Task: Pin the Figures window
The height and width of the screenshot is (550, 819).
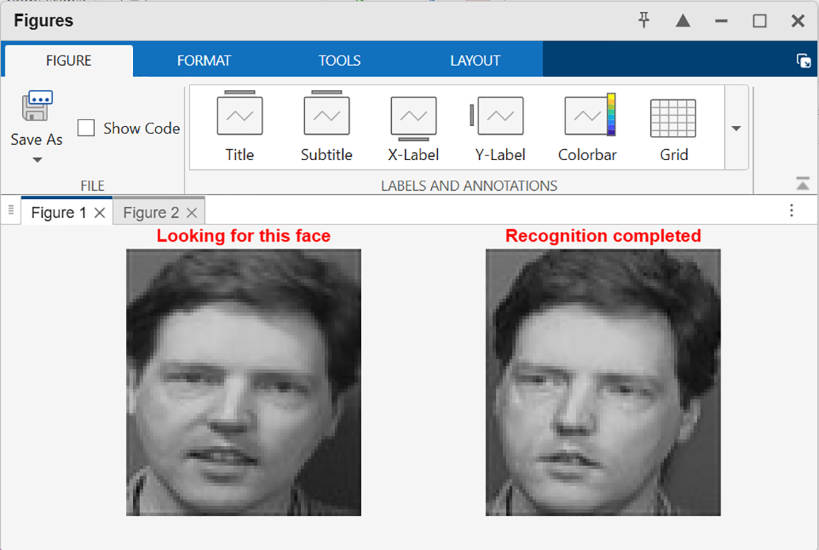Action: point(644,21)
